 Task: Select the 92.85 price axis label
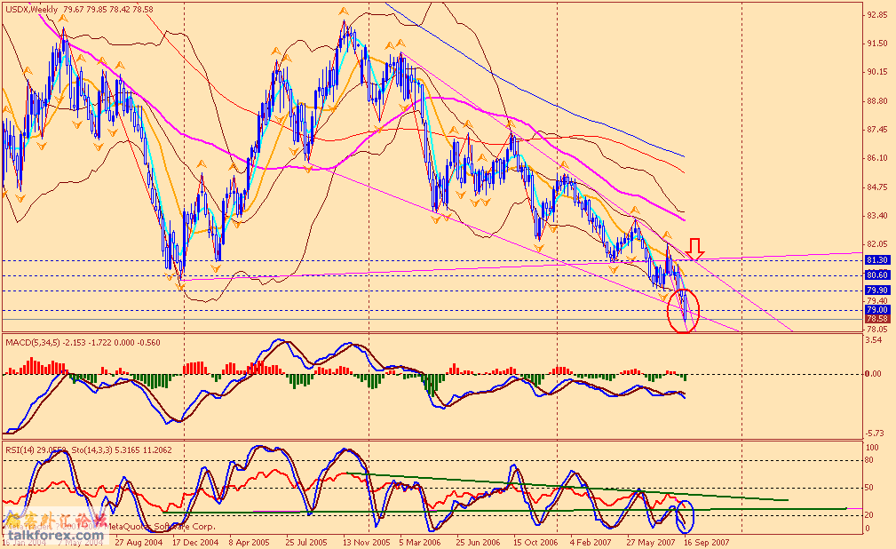(877, 15)
